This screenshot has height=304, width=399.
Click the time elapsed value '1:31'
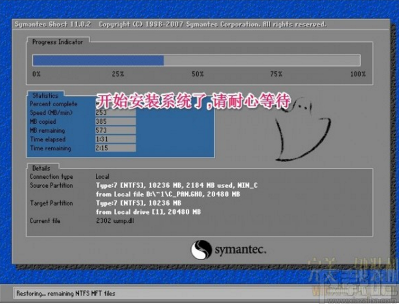pyautogui.click(x=115, y=139)
